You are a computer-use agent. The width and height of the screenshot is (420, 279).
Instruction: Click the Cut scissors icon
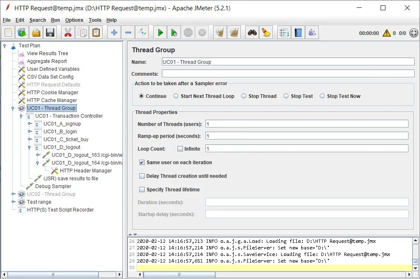pyautogui.click(x=68, y=33)
